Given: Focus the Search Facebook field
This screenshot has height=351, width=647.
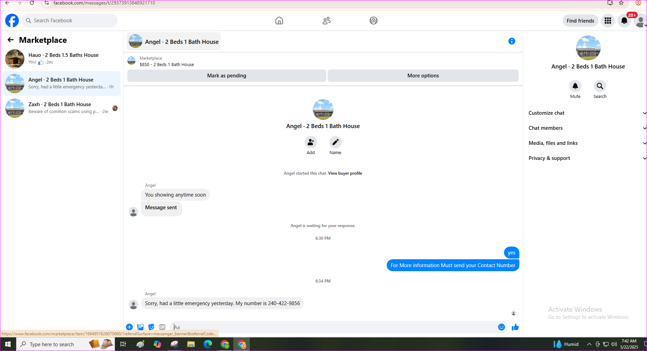Looking at the screenshot, I should pos(70,21).
